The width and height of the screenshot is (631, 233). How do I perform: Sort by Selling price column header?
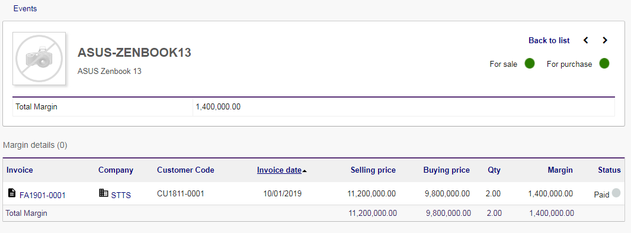pyautogui.click(x=373, y=170)
